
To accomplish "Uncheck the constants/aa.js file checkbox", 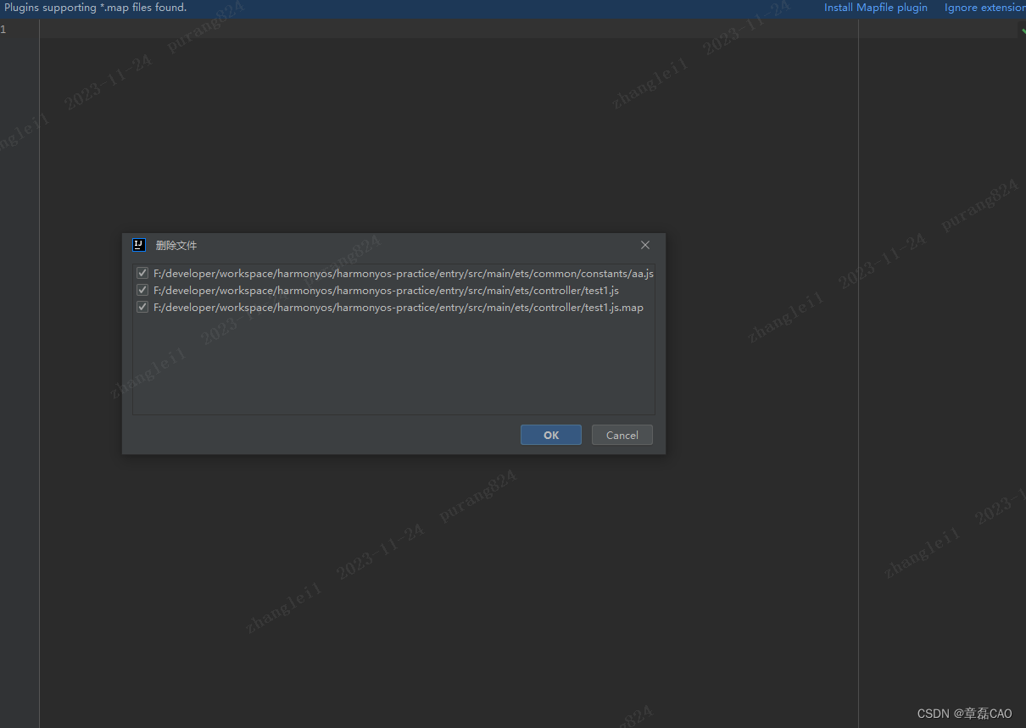I will (x=142, y=273).
